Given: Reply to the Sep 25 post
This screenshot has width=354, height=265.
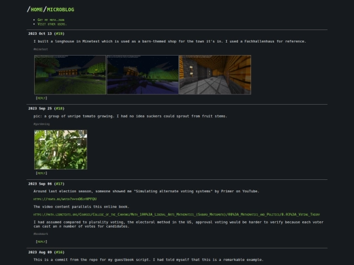Looking at the screenshot, I should pyautogui.click(x=41, y=173).
